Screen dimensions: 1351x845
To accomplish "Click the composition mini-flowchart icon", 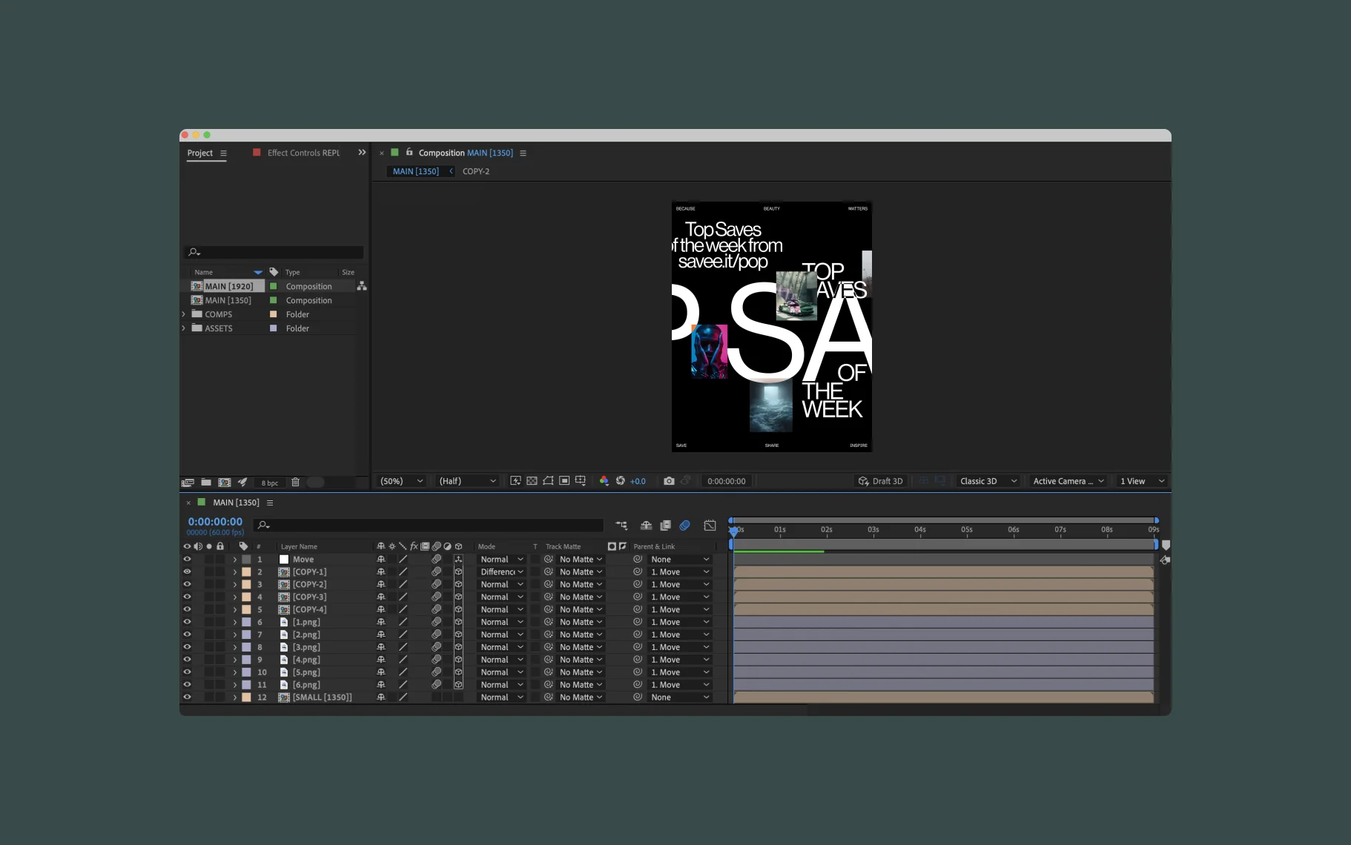I will click(x=621, y=526).
